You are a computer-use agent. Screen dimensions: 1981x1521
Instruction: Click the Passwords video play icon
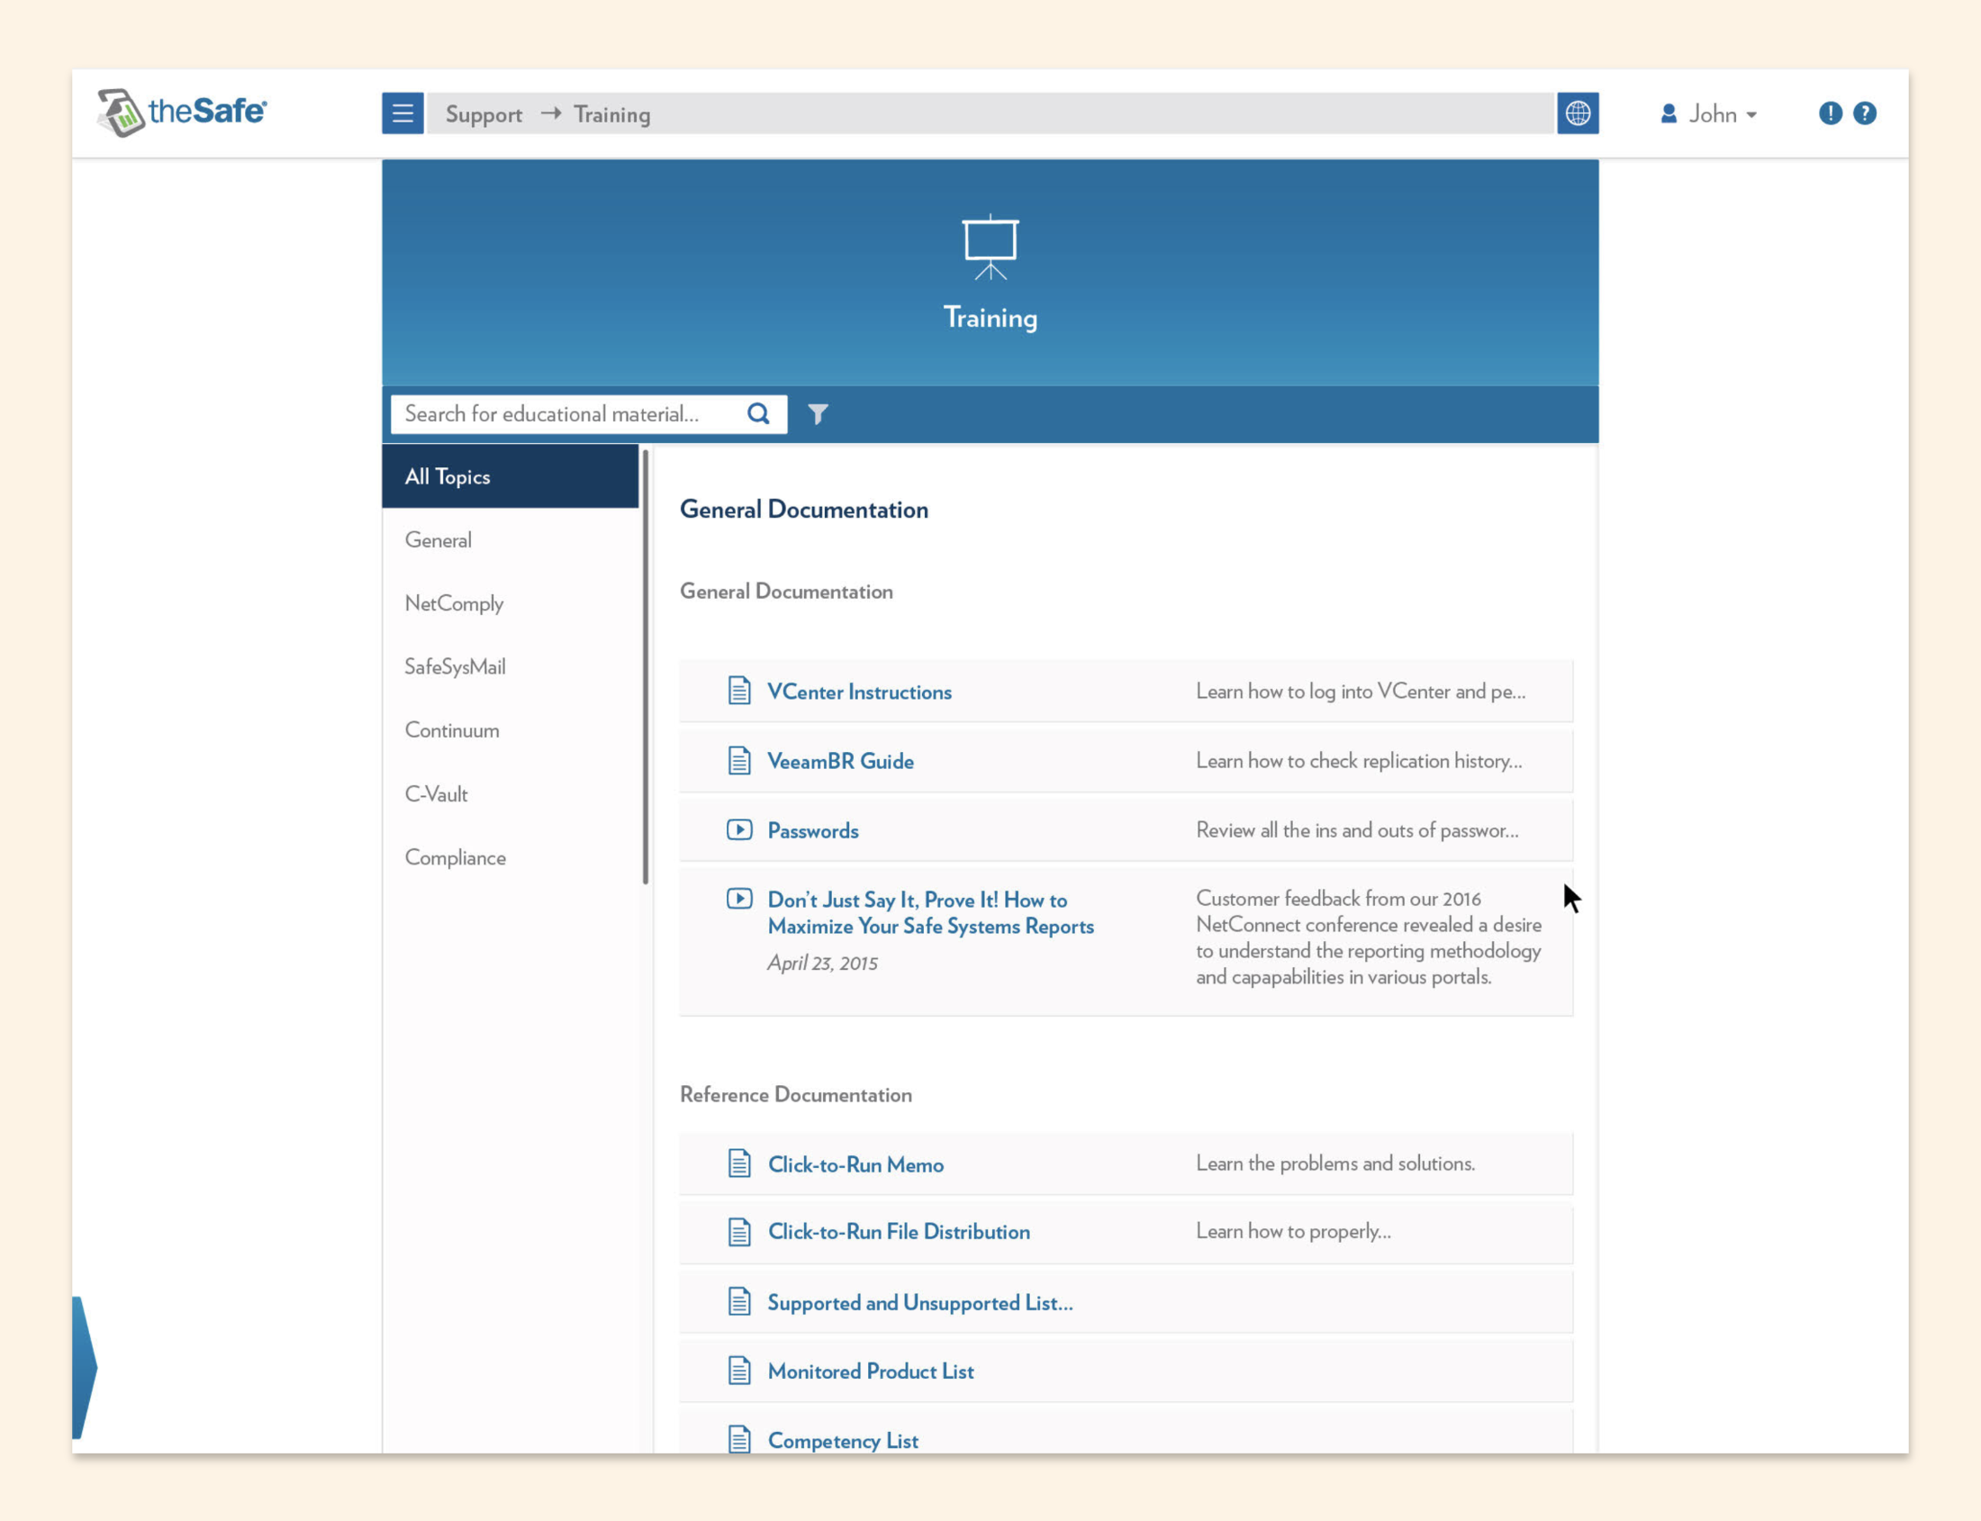click(x=738, y=829)
